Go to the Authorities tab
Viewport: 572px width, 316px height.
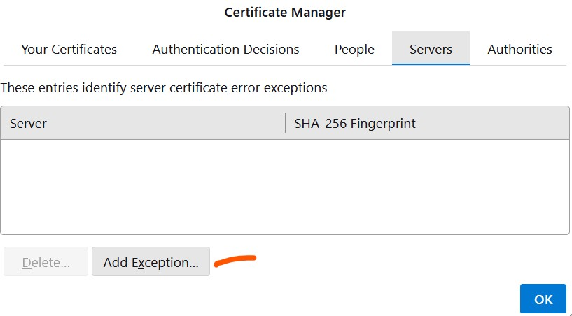coord(519,49)
